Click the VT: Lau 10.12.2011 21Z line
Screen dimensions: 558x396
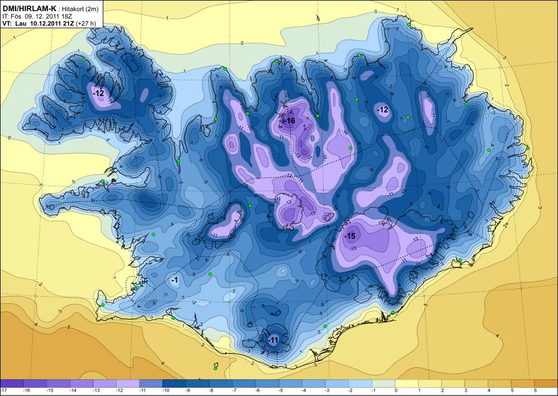(39, 23)
